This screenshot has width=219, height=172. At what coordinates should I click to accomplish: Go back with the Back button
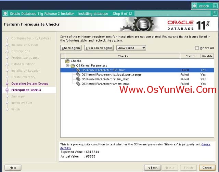coord(153,168)
